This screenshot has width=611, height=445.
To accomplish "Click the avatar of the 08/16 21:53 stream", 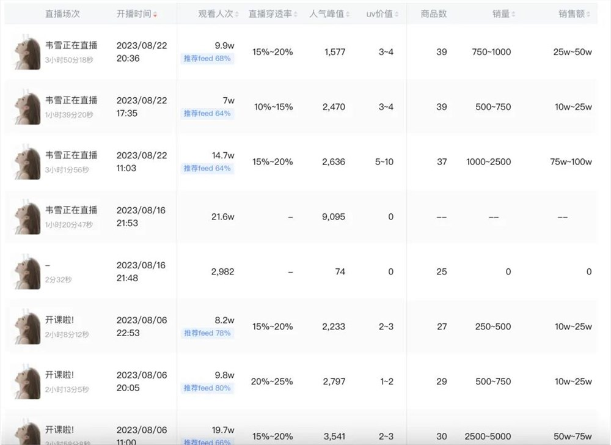I will (x=26, y=216).
